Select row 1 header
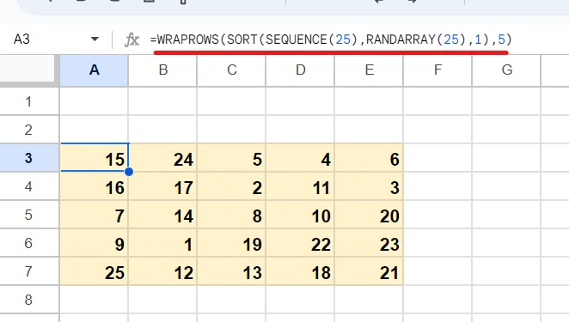This screenshot has width=569, height=322. point(29,101)
